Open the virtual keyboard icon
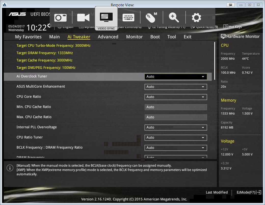Image resolution: width=265 pixels, height=205 pixels. point(128,18)
